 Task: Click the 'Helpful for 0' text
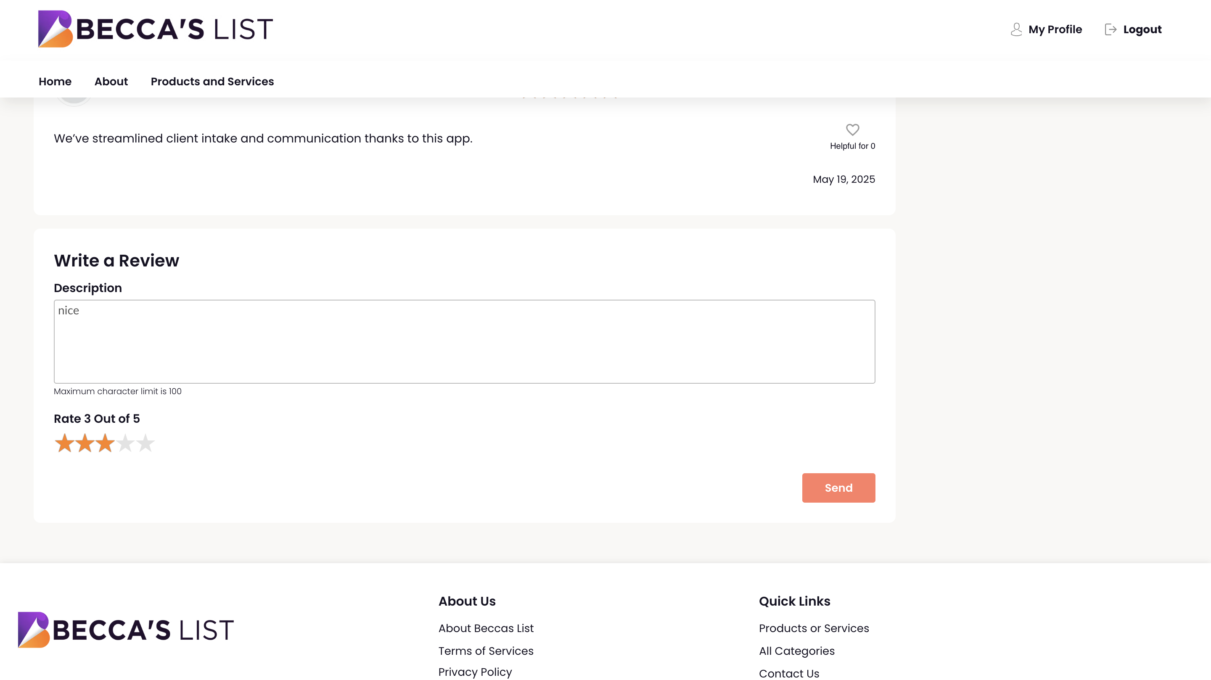click(x=852, y=146)
